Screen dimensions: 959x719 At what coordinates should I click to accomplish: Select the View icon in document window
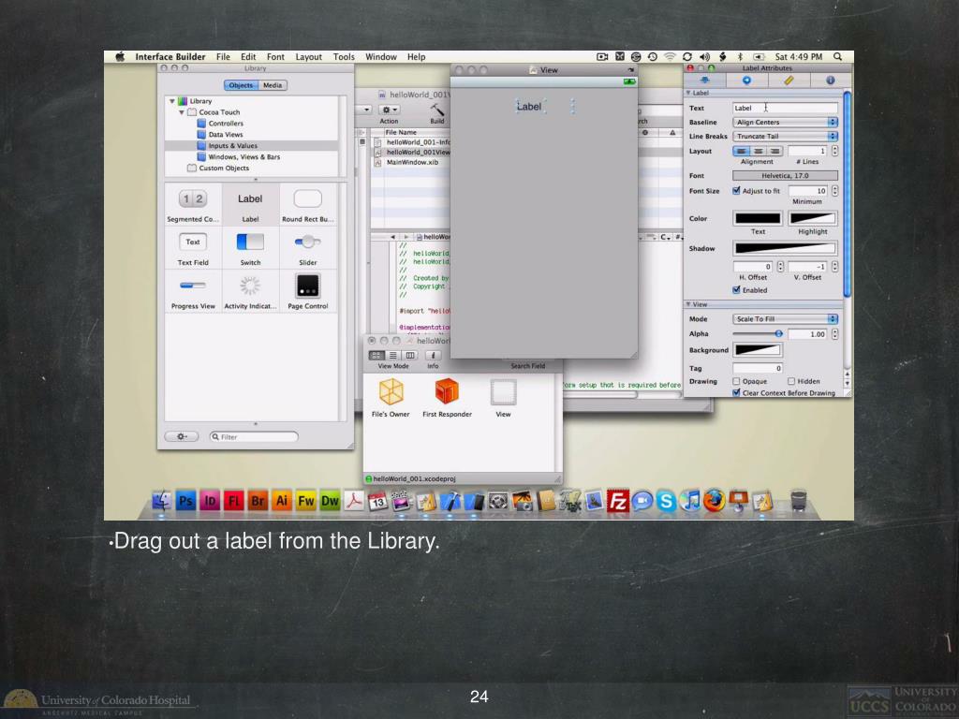point(503,392)
